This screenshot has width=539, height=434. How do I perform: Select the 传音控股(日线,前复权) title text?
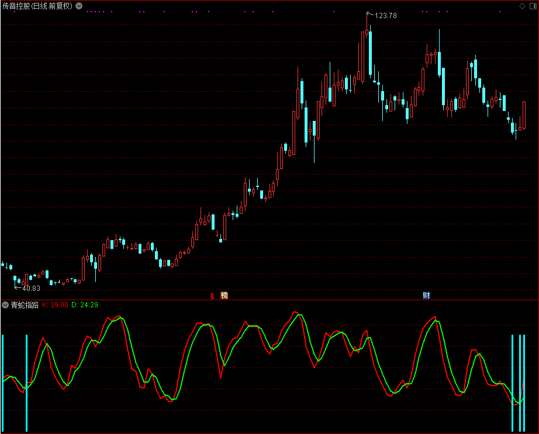pyautogui.click(x=37, y=6)
